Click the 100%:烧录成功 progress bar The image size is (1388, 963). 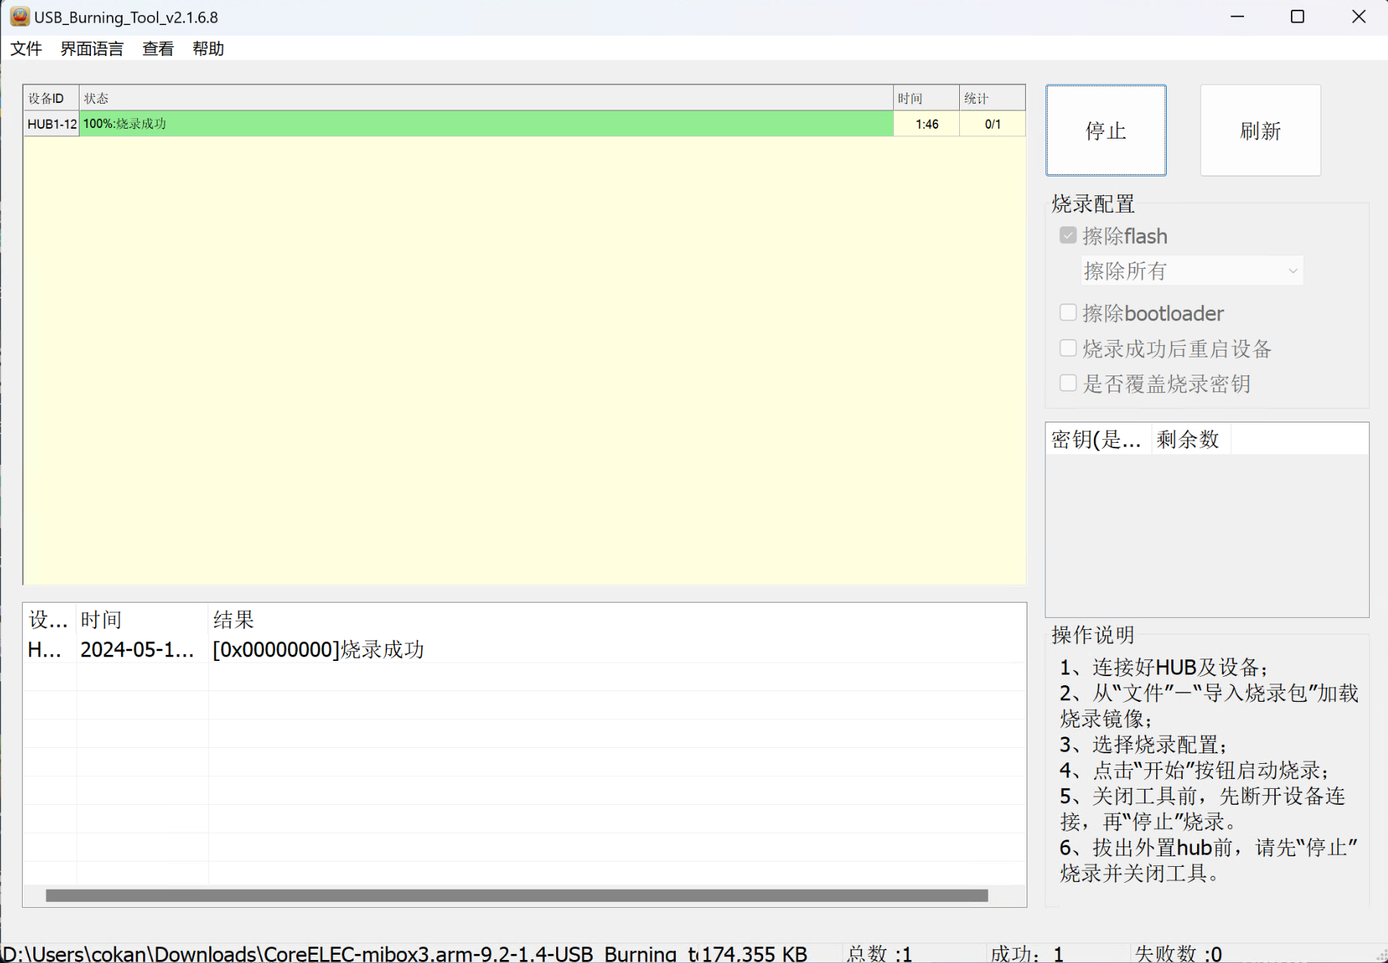pyautogui.click(x=486, y=124)
